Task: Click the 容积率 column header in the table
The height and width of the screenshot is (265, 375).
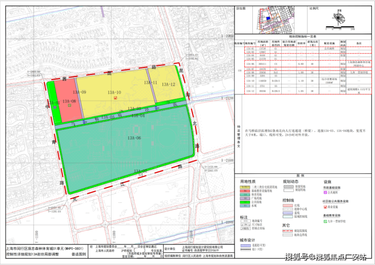Action: click(x=301, y=43)
